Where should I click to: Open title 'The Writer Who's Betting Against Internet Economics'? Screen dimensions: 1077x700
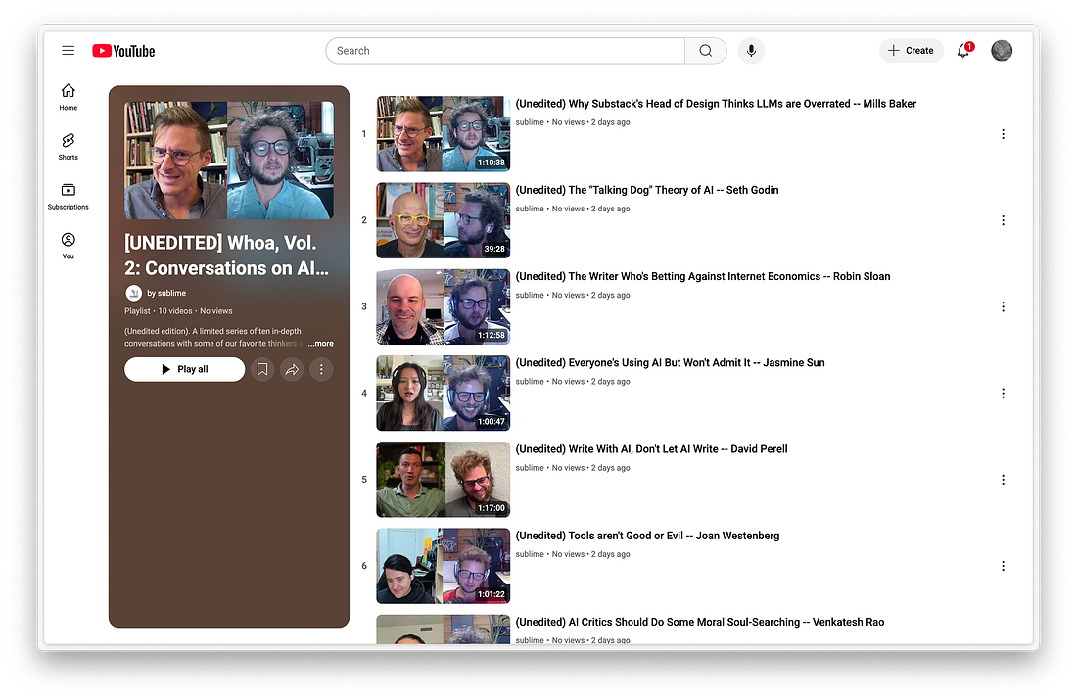pyautogui.click(x=703, y=277)
